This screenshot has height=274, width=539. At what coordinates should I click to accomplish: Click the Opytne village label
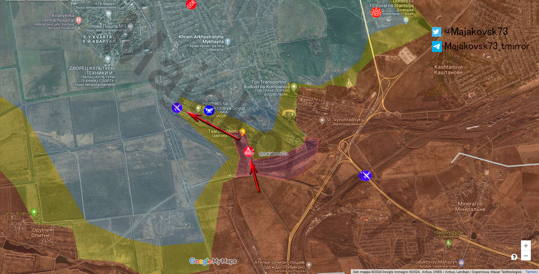pyautogui.click(x=41, y=233)
